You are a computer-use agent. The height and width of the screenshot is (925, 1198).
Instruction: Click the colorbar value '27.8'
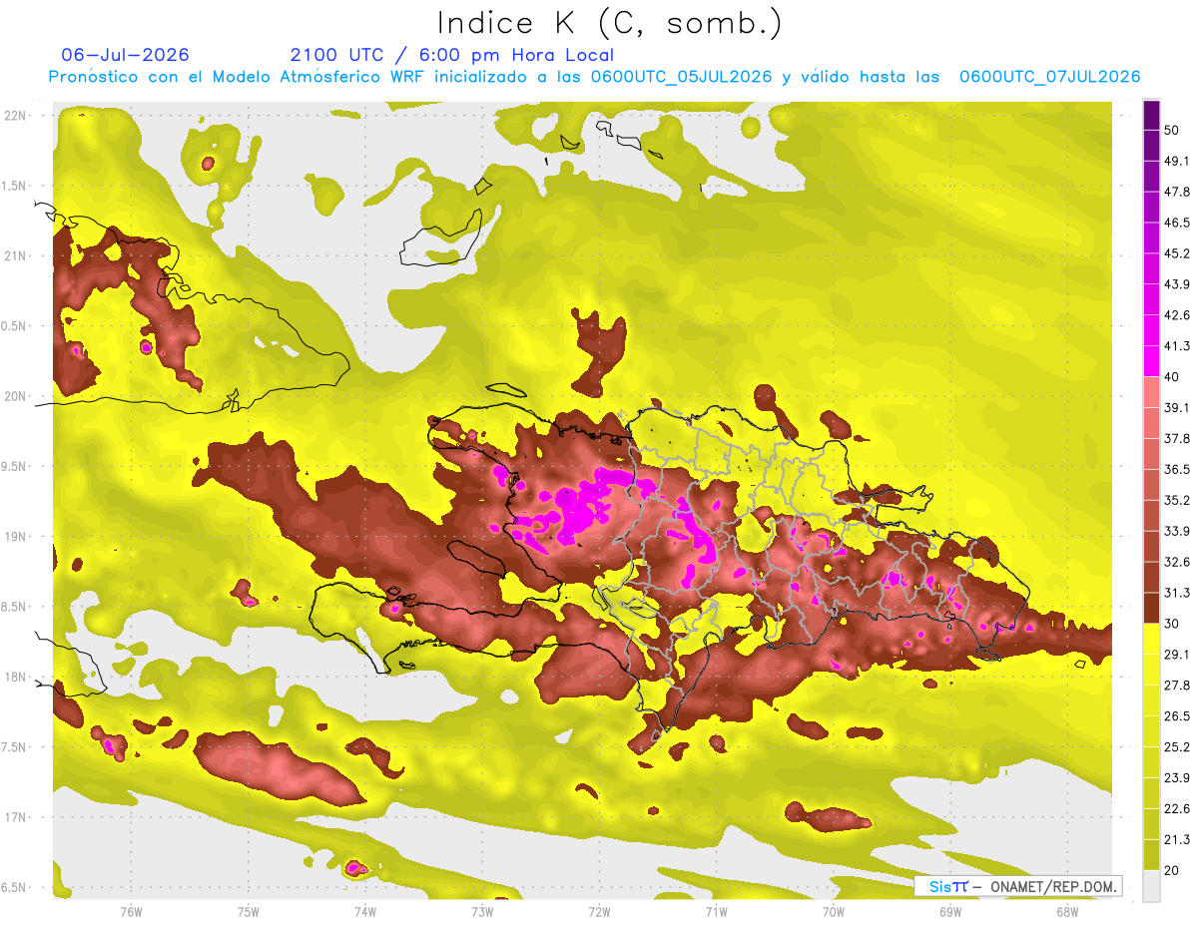pyautogui.click(x=1176, y=686)
